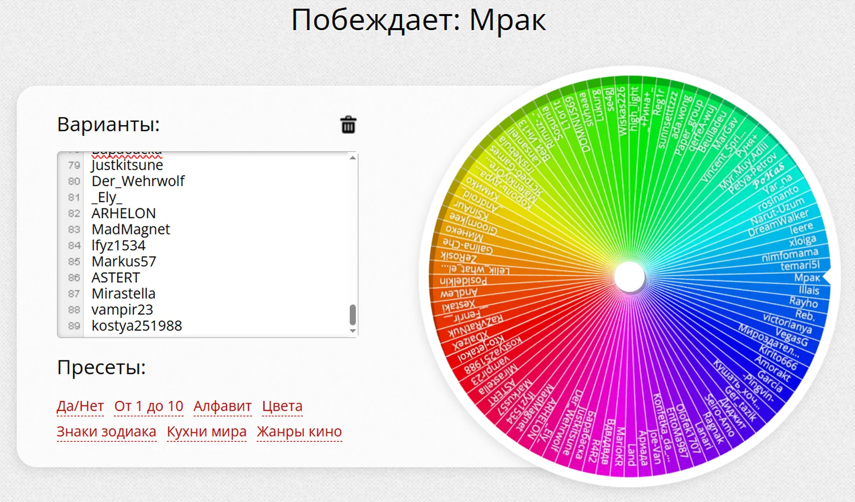
Task: Click the Побеждает: Мрак winner title
Action: click(x=418, y=21)
